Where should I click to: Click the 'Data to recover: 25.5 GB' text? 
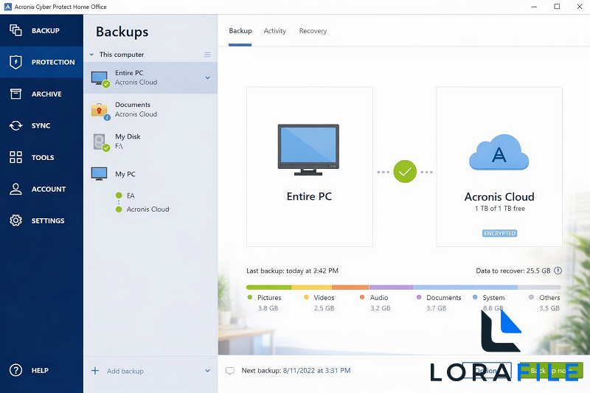tap(513, 271)
